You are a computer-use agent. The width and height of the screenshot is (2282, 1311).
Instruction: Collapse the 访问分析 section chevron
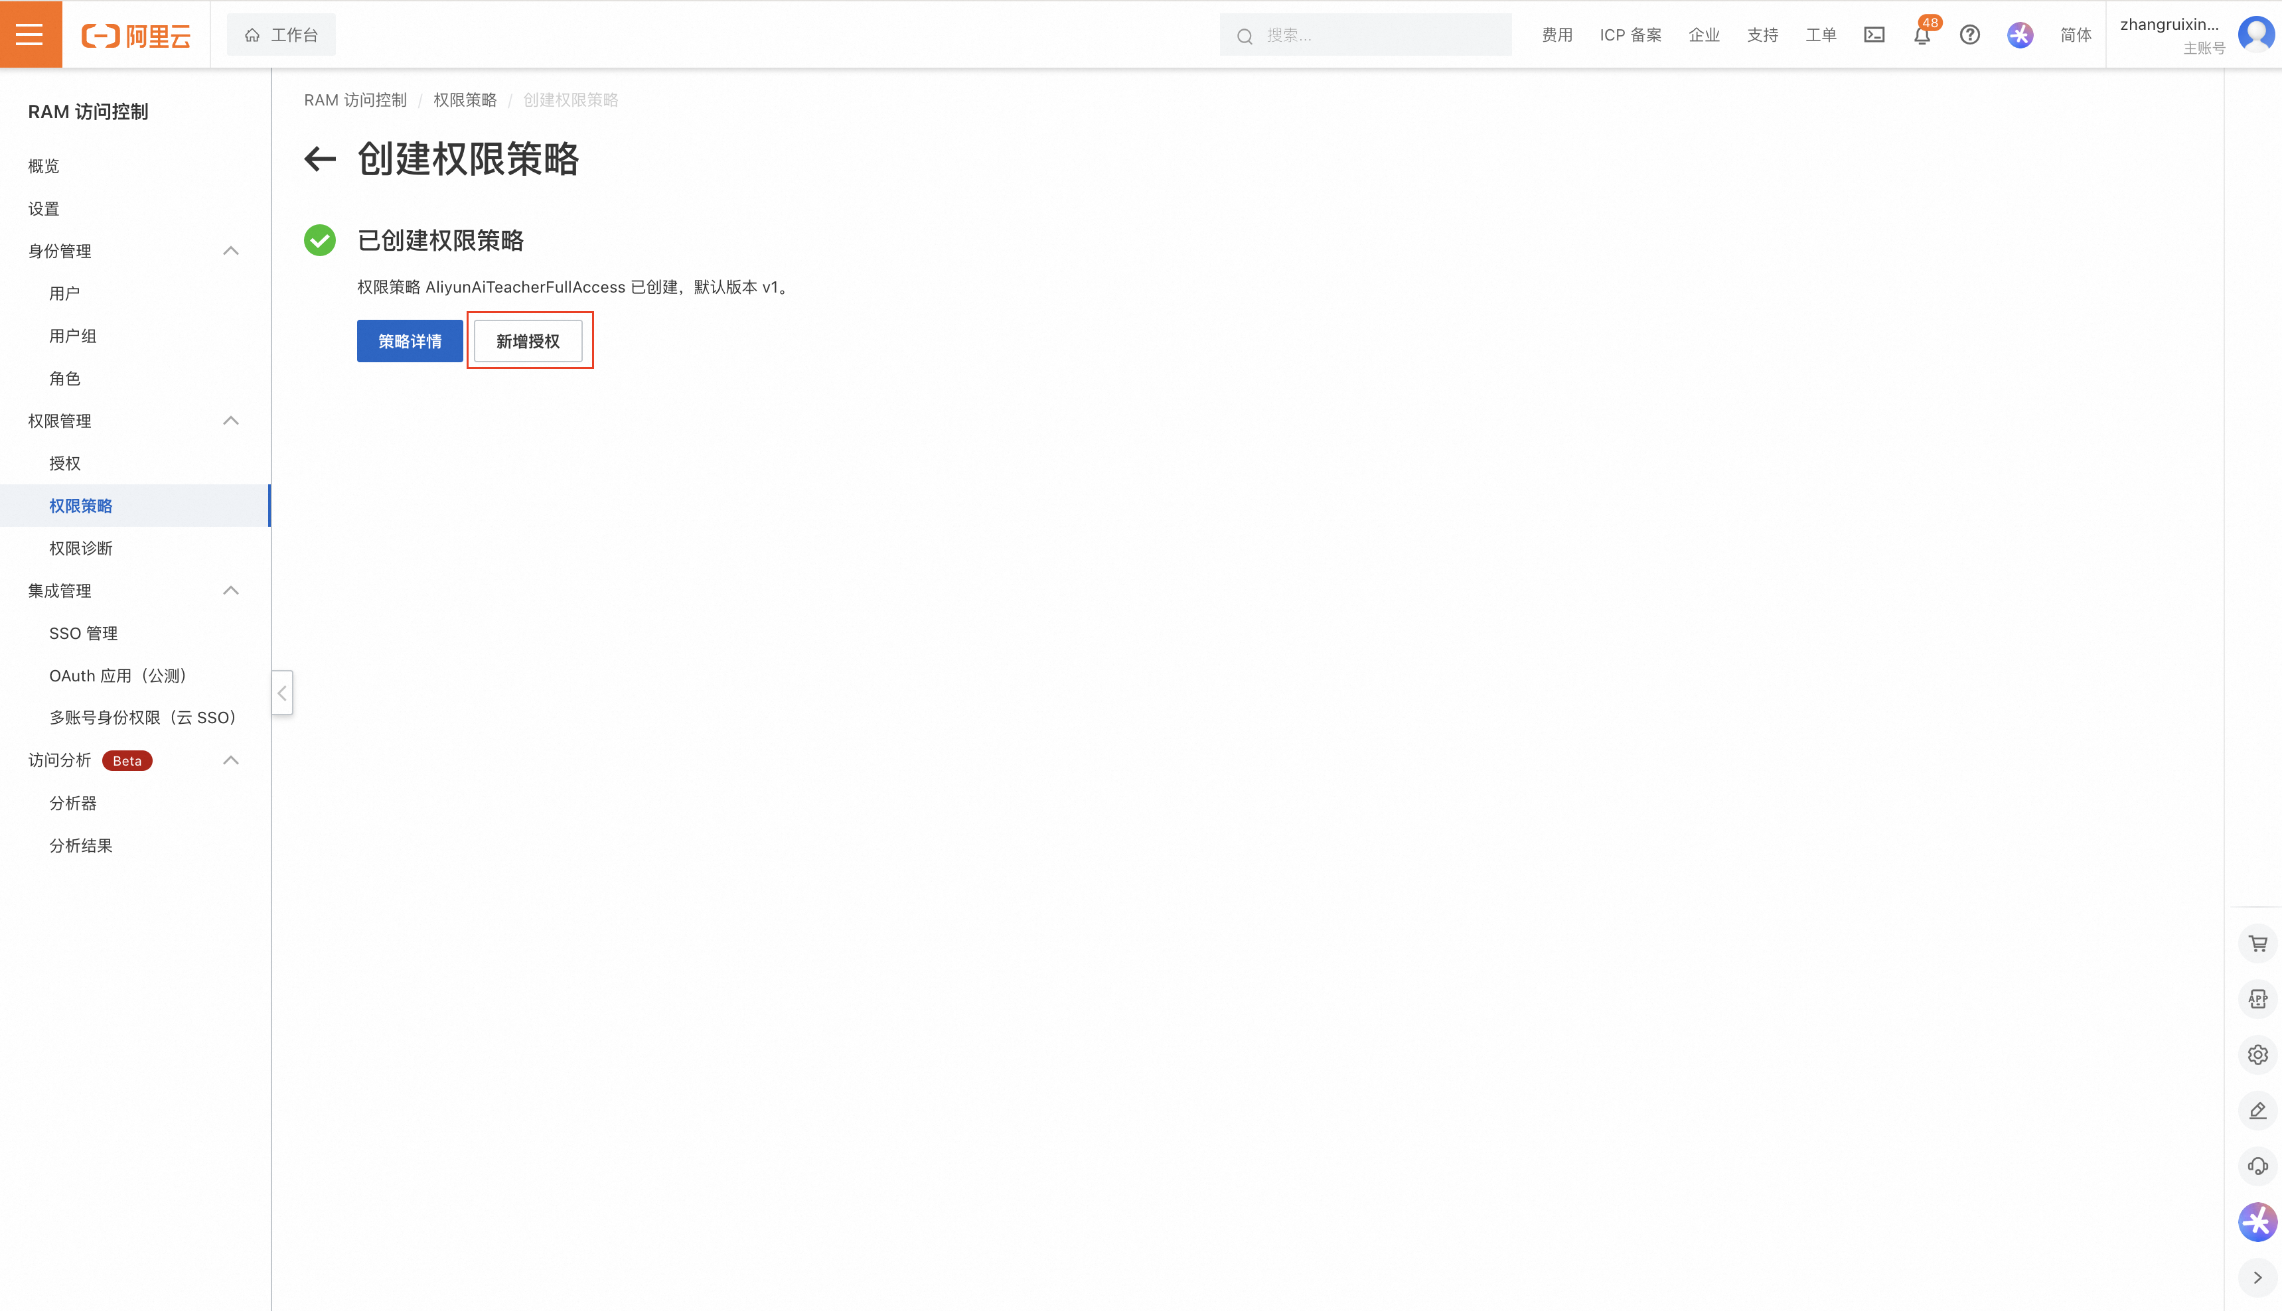230,761
